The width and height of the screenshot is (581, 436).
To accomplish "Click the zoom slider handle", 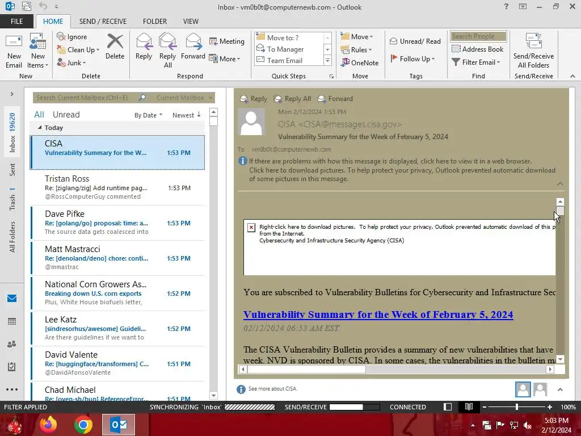I will click(517, 407).
